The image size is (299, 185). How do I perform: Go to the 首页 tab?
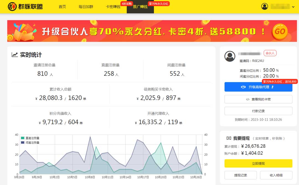point(62,7)
